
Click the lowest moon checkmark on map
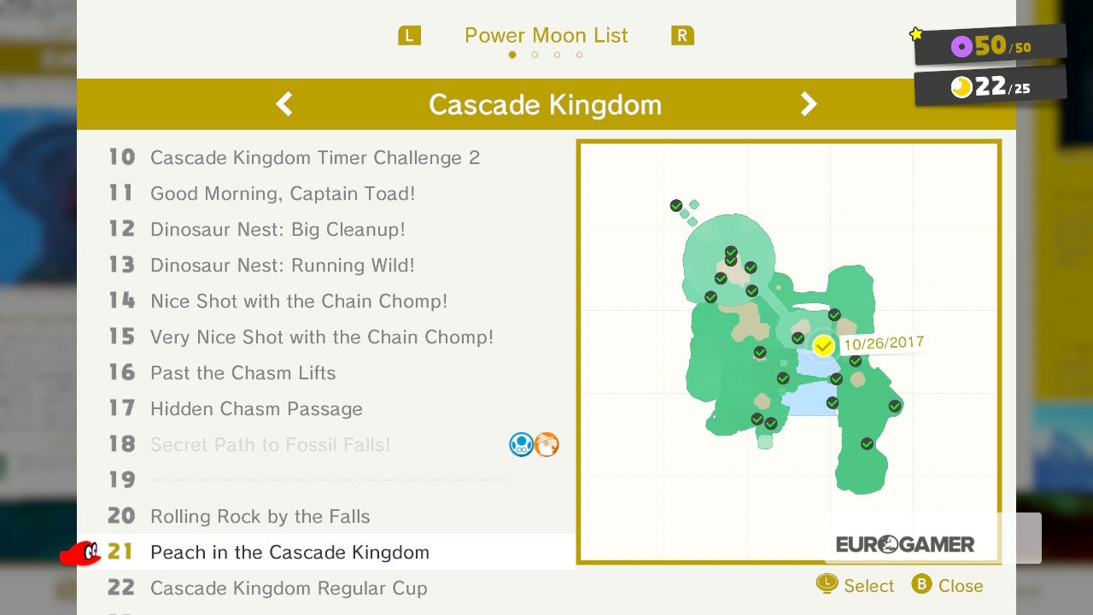867,444
